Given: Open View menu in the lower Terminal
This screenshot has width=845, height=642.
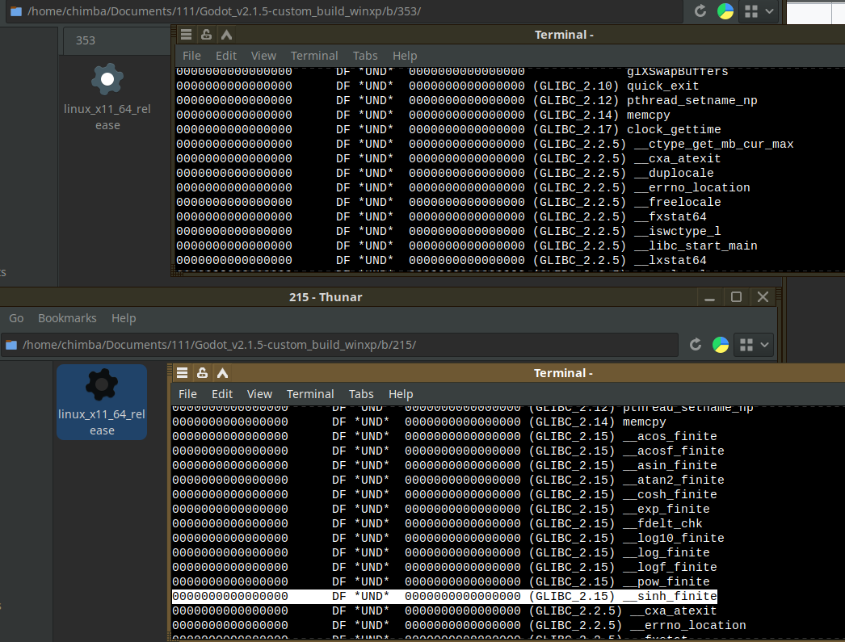Looking at the screenshot, I should click(x=259, y=394).
